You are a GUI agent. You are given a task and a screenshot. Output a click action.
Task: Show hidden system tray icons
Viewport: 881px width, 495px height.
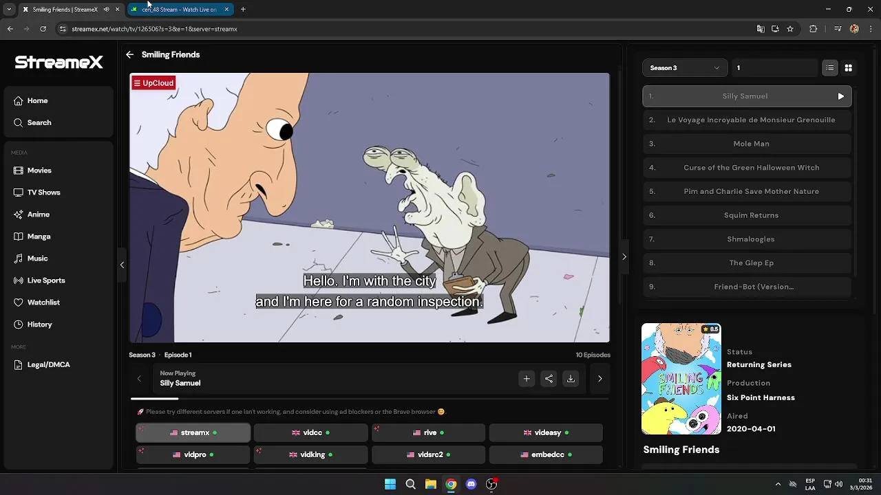coord(778,484)
